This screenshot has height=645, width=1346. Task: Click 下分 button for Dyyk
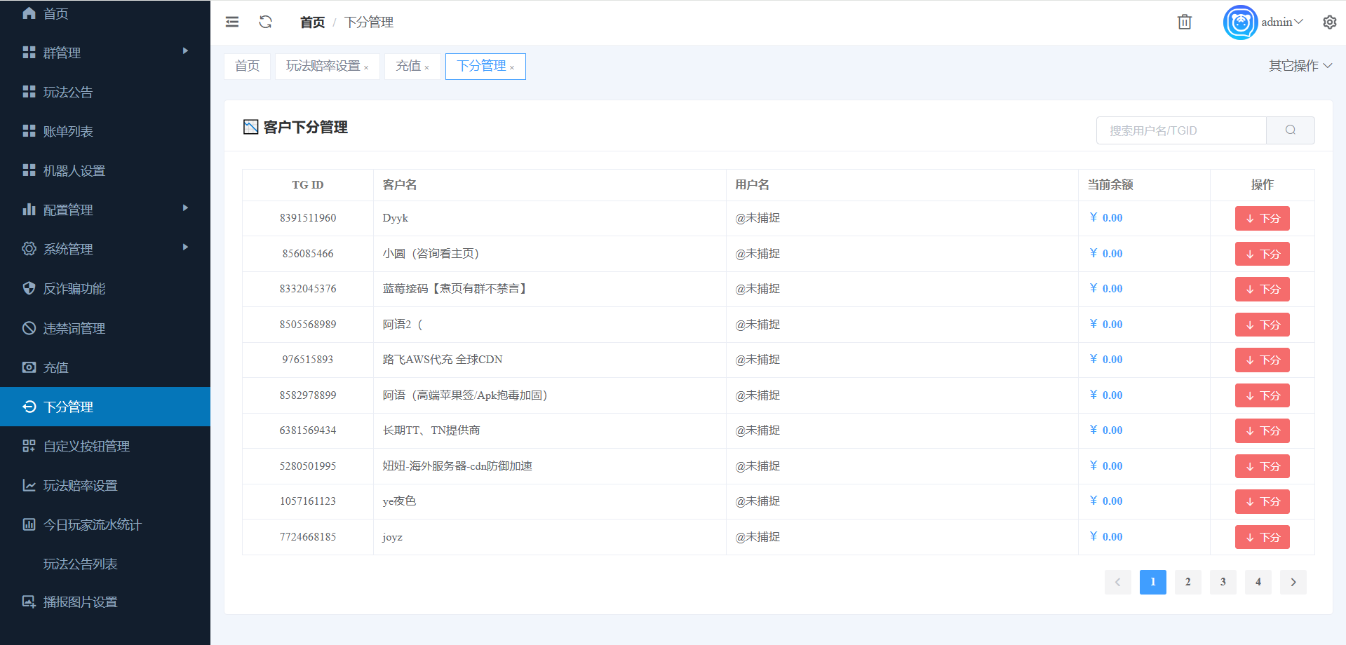[1262, 219]
